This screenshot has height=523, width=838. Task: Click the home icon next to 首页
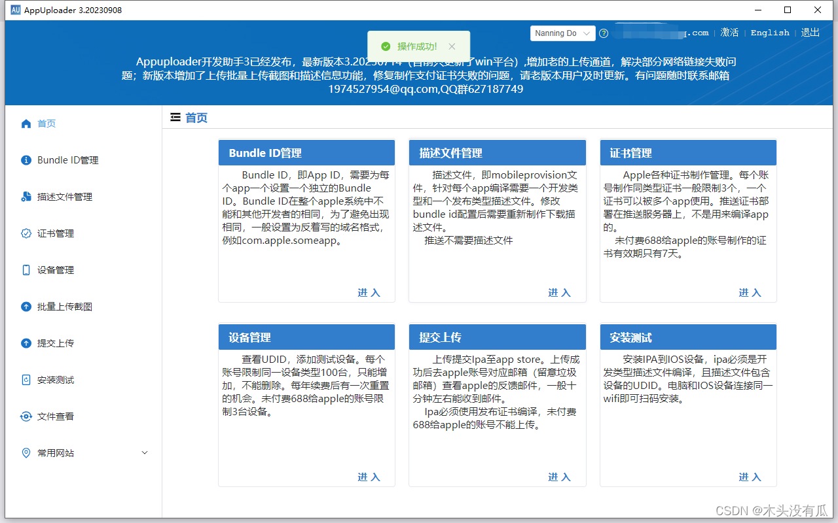[26, 123]
